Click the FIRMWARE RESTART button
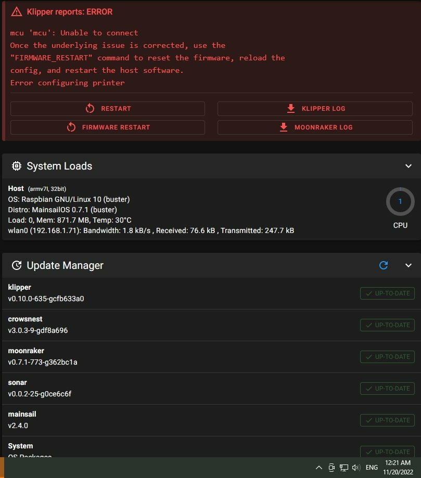This screenshot has width=421, height=478. [x=108, y=127]
